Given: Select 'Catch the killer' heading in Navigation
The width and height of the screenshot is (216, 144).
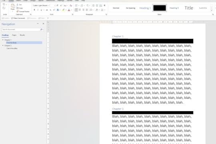Looking at the screenshot, I should [x=12, y=48].
